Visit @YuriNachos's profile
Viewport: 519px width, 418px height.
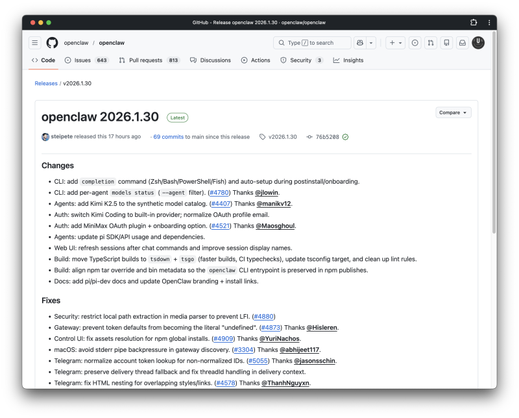coord(280,339)
